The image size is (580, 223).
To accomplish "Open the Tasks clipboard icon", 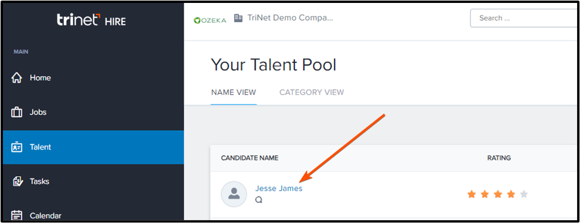I will pyautogui.click(x=16, y=181).
